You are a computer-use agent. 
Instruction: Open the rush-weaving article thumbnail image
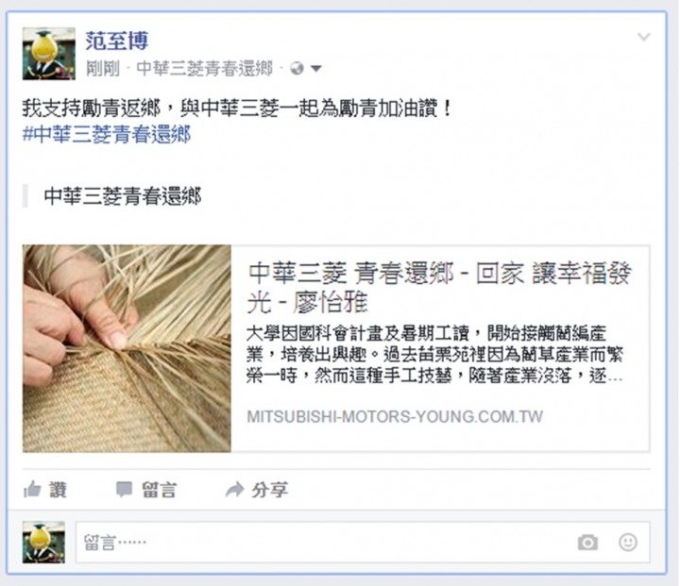click(127, 349)
